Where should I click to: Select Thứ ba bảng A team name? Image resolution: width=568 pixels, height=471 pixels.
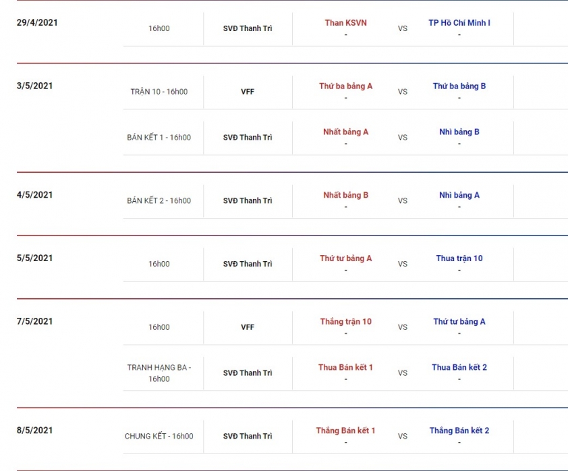coord(345,86)
